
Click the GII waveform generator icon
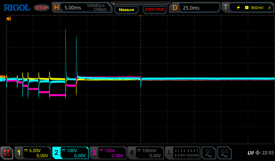[224, 153]
